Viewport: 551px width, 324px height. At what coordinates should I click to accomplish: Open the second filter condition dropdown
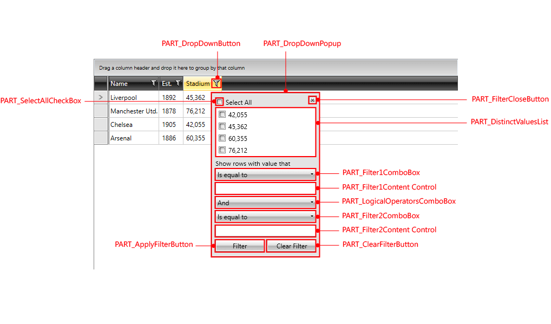[x=265, y=217]
